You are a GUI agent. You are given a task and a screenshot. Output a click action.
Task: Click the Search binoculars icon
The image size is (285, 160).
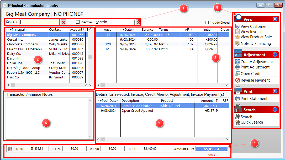237,117
